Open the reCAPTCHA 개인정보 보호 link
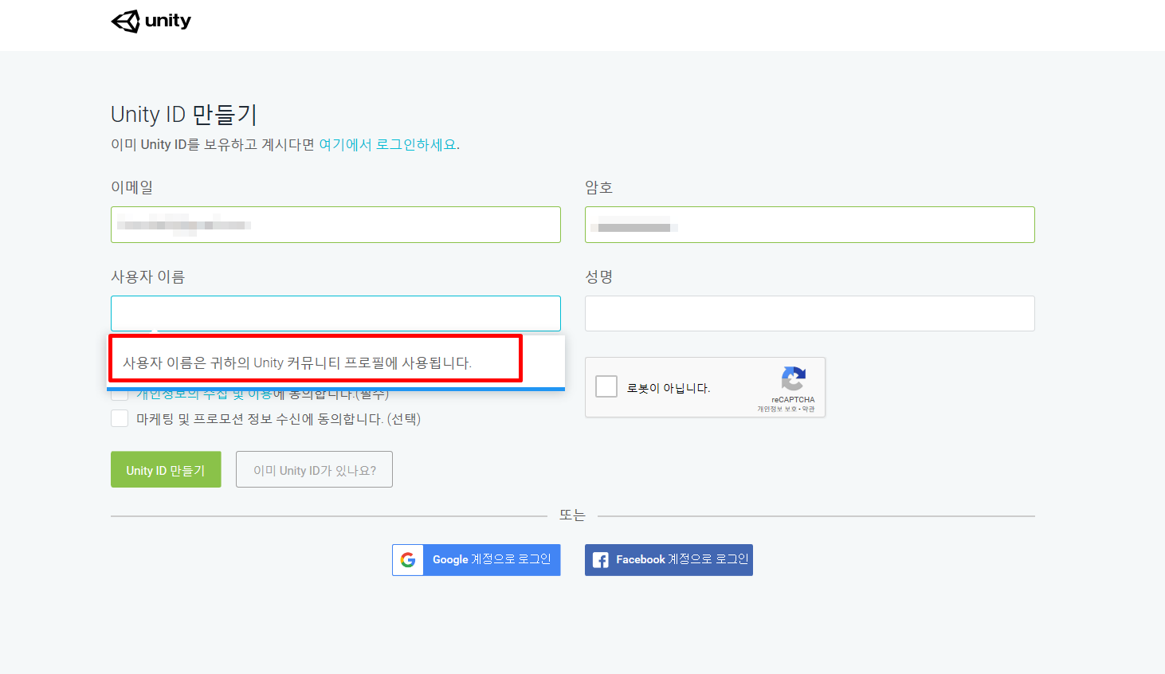Screen dimensions: 1165x674 777,409
